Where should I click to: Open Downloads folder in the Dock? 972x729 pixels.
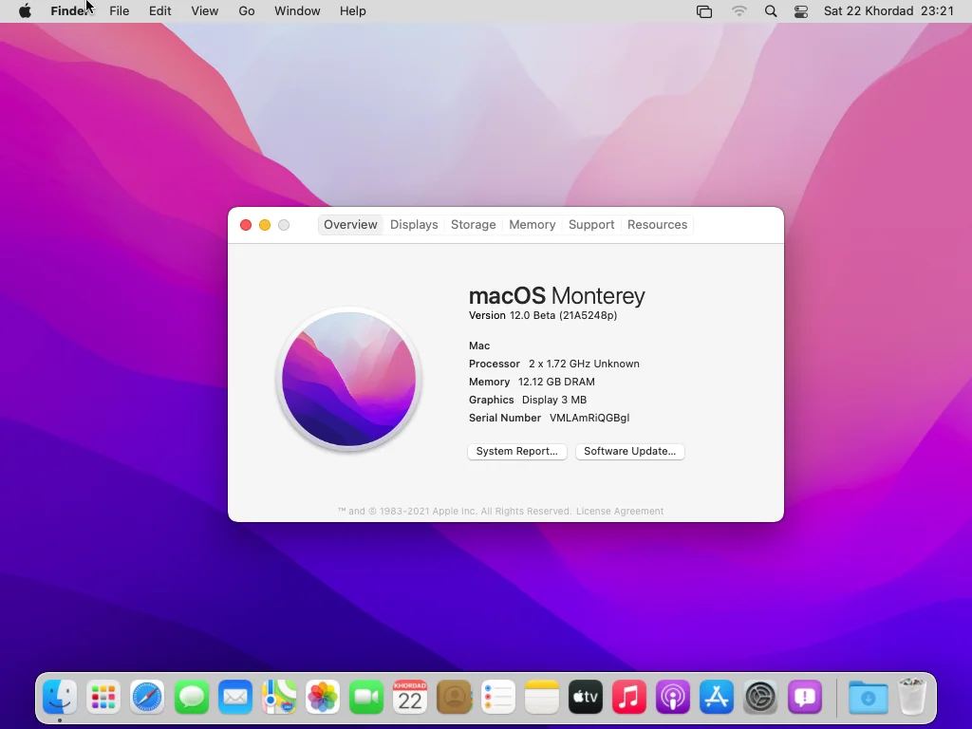click(x=868, y=698)
